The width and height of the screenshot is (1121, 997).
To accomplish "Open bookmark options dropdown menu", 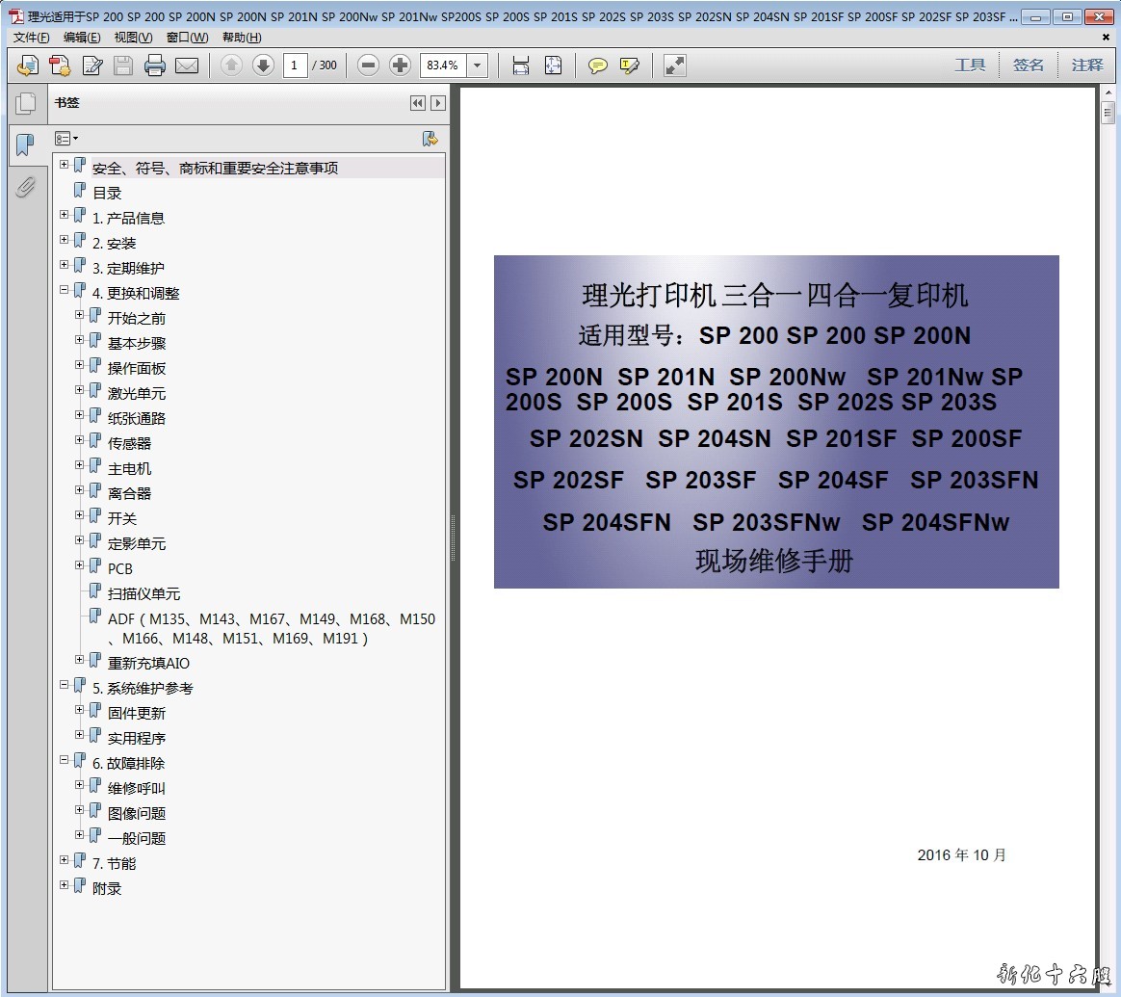I will click(66, 139).
